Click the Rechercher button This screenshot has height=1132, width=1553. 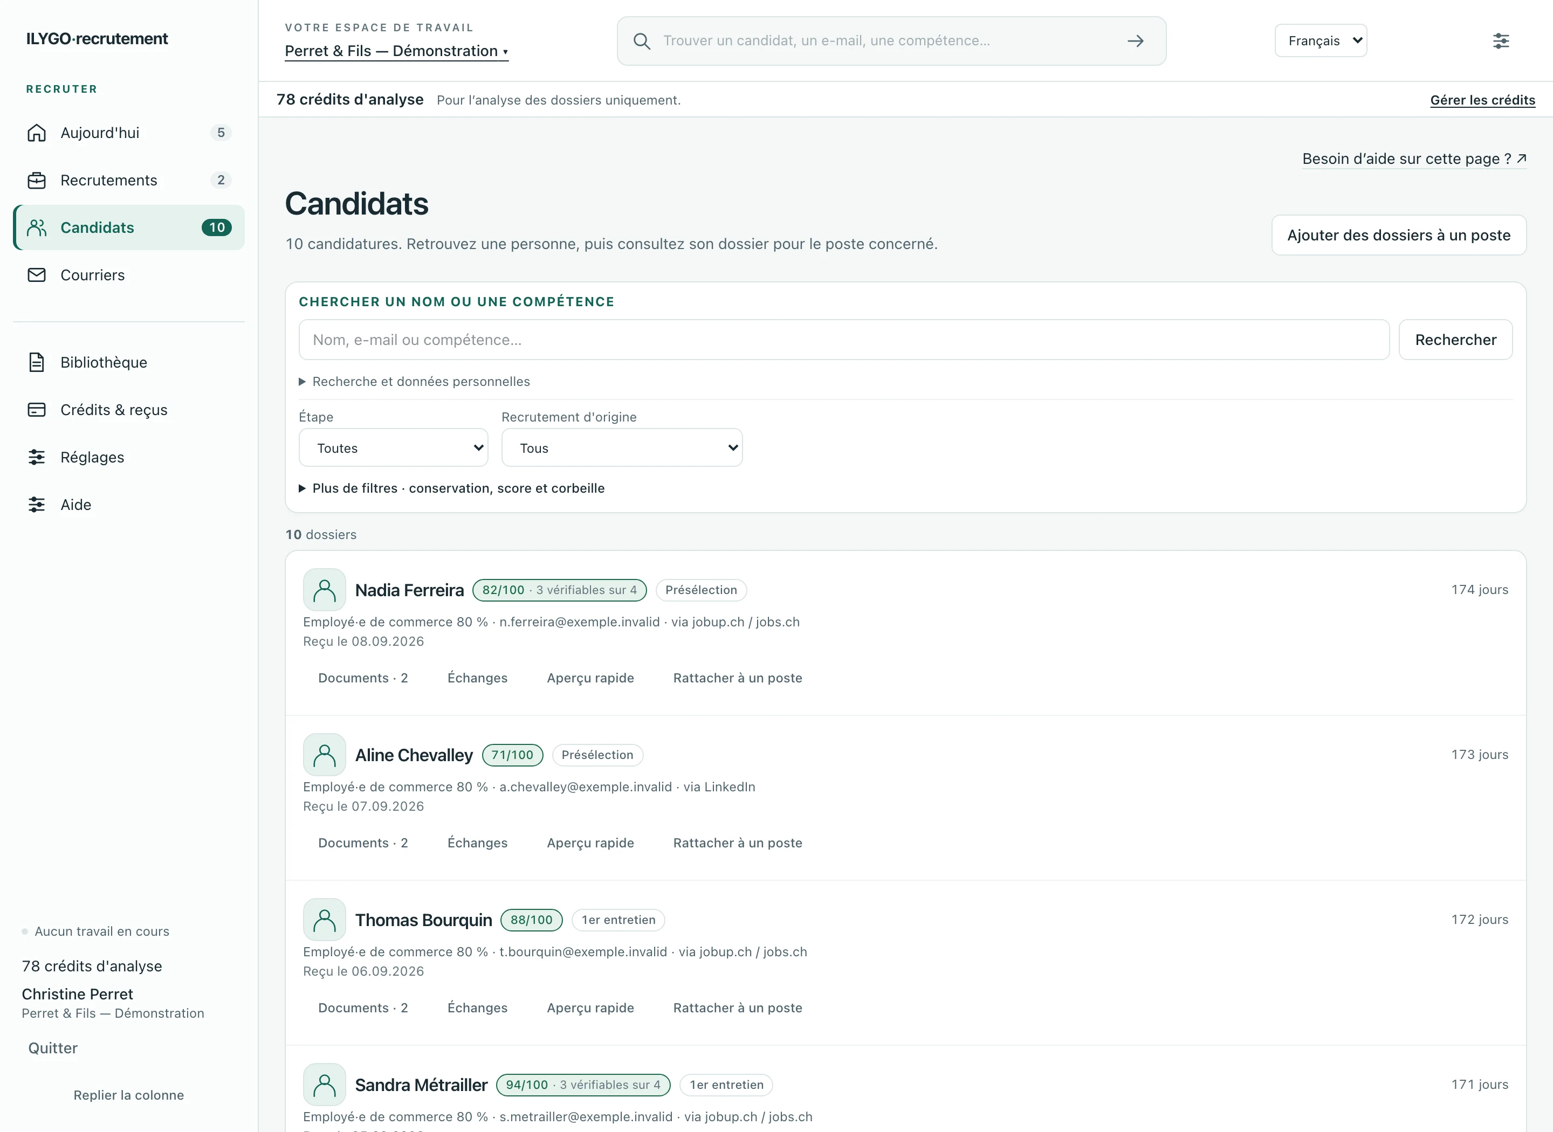(x=1456, y=340)
